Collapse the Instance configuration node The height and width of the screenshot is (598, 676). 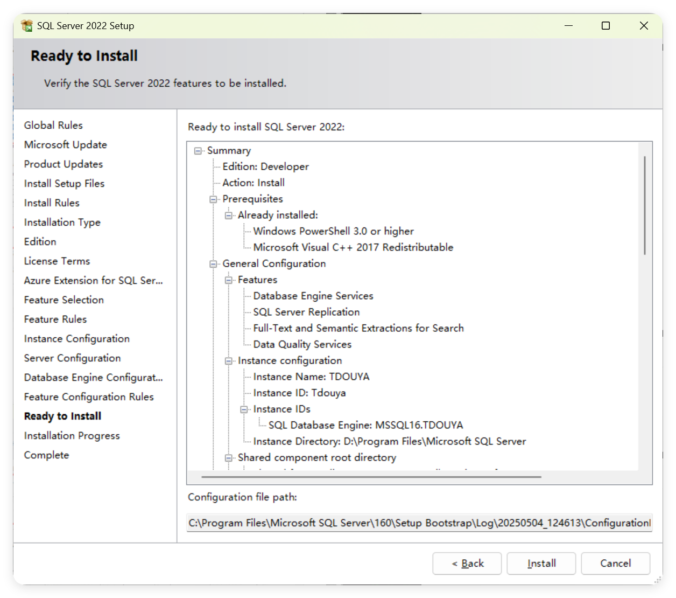click(229, 361)
